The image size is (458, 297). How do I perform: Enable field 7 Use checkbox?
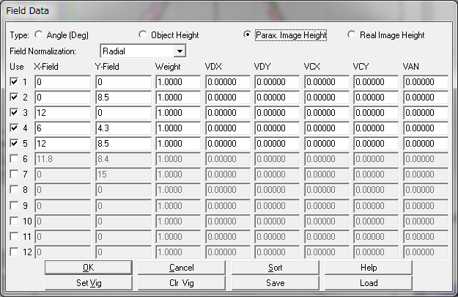14,175
